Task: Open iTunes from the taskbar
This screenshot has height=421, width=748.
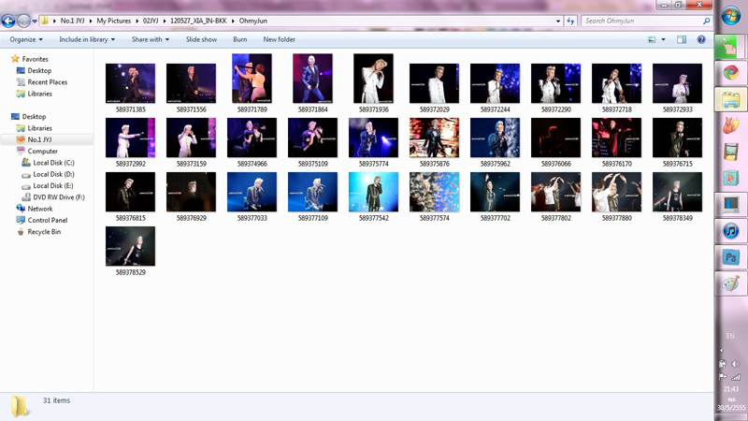Action: pyautogui.click(x=731, y=231)
